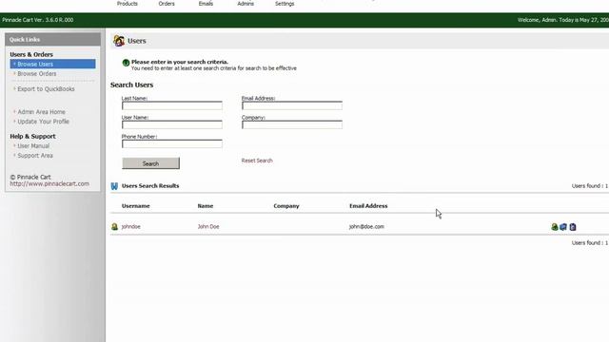This screenshot has height=342, width=609.
Task: Click the Search Users heading
Action: [x=131, y=85]
